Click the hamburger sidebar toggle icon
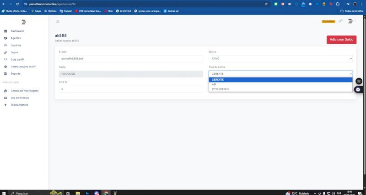The image size is (366, 195). [58, 21]
